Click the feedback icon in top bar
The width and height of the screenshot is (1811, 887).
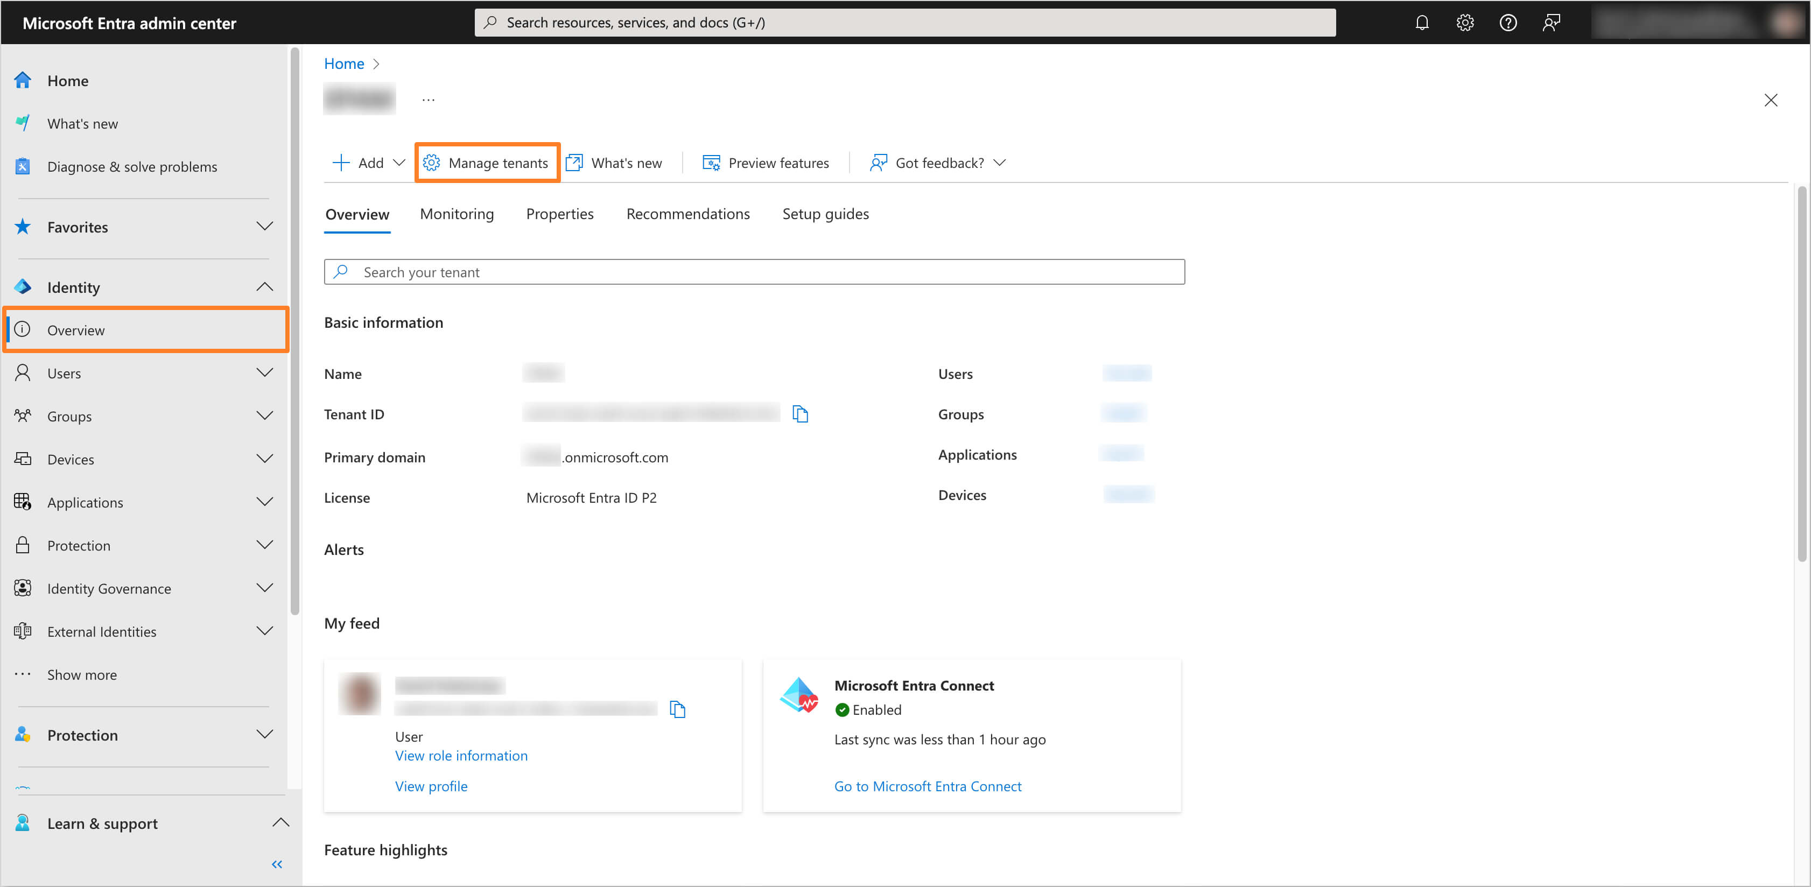(1552, 23)
